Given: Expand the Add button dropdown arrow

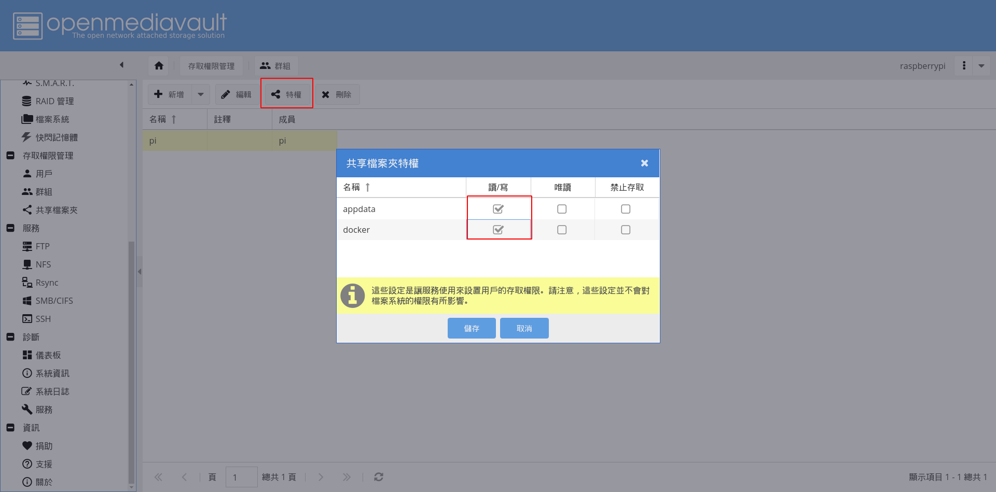Looking at the screenshot, I should pyautogui.click(x=201, y=94).
